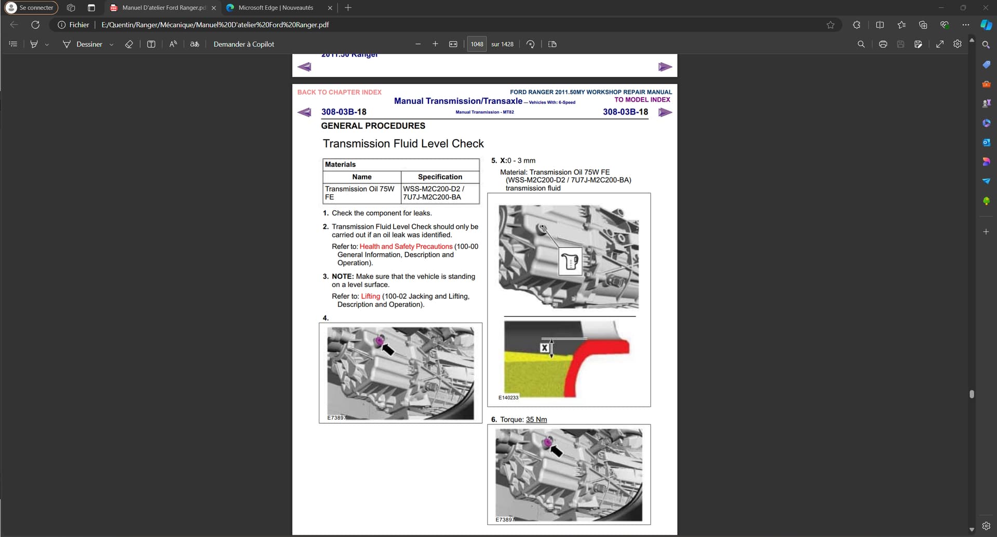Screen dimensions: 997x537
Task: Fit PDF to page width
Action: point(453,44)
